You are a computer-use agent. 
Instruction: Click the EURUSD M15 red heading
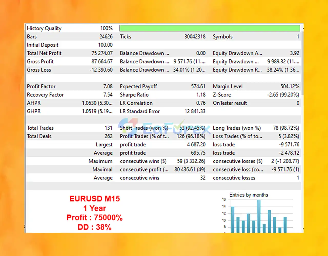[x=95, y=198]
